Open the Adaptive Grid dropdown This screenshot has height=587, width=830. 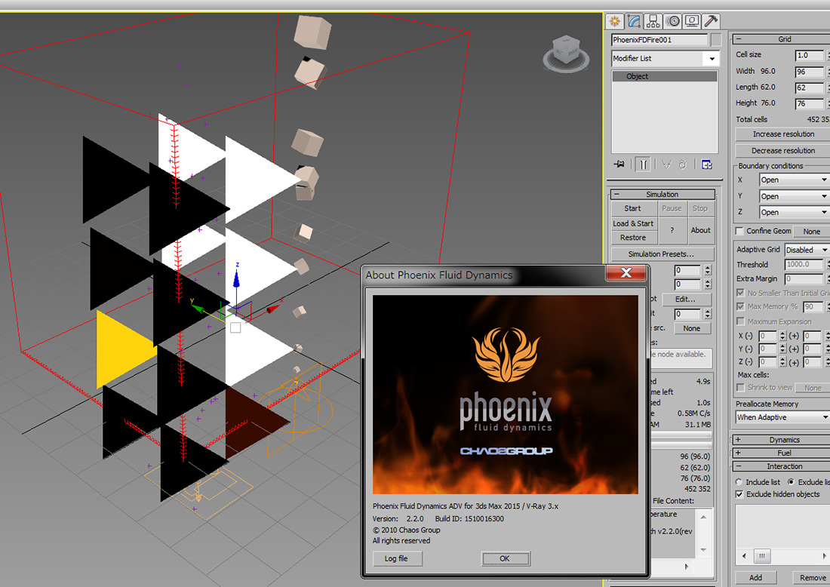807,250
